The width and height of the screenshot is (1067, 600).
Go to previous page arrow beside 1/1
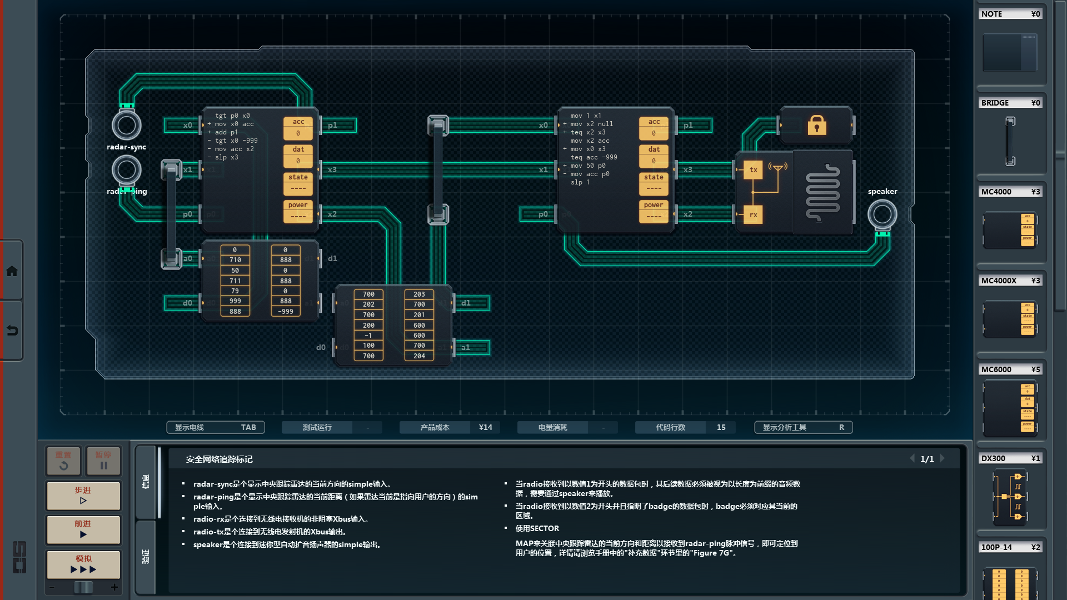tap(912, 459)
